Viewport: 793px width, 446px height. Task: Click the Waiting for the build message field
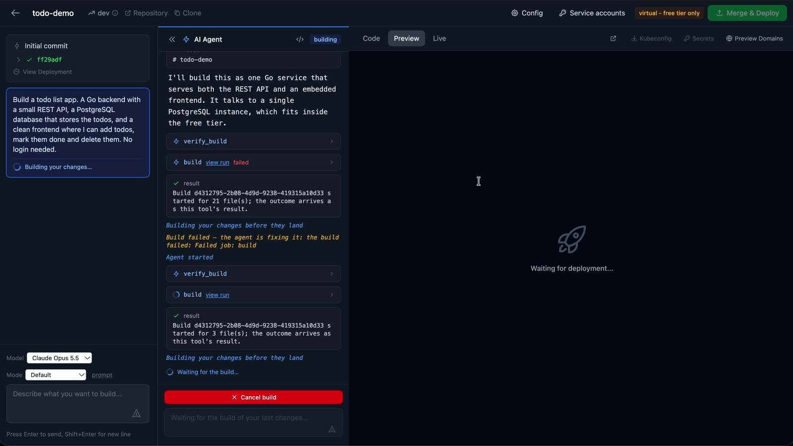pos(253,423)
